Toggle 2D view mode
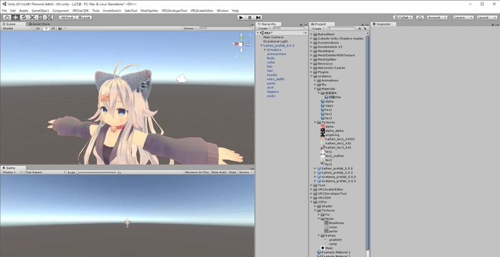 click(37, 28)
